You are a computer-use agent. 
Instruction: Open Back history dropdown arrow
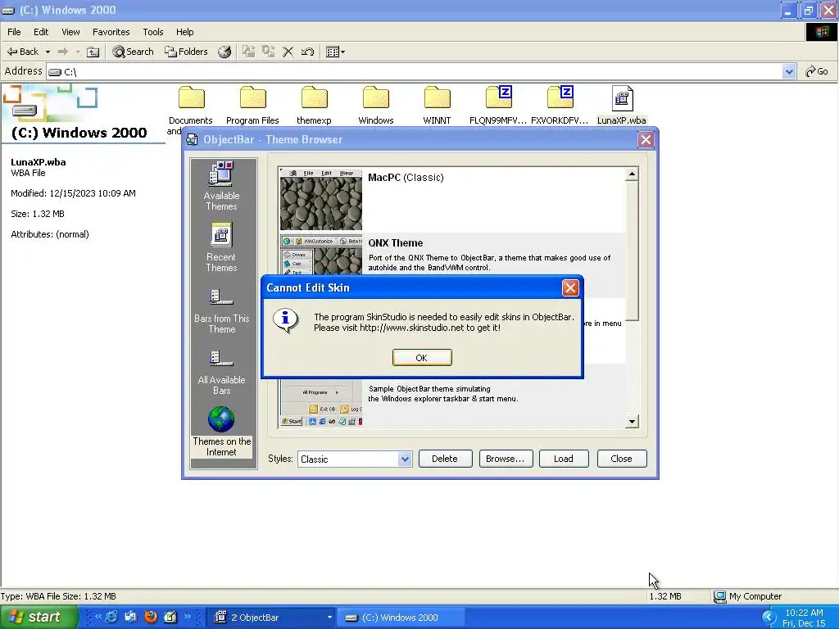[48, 52]
